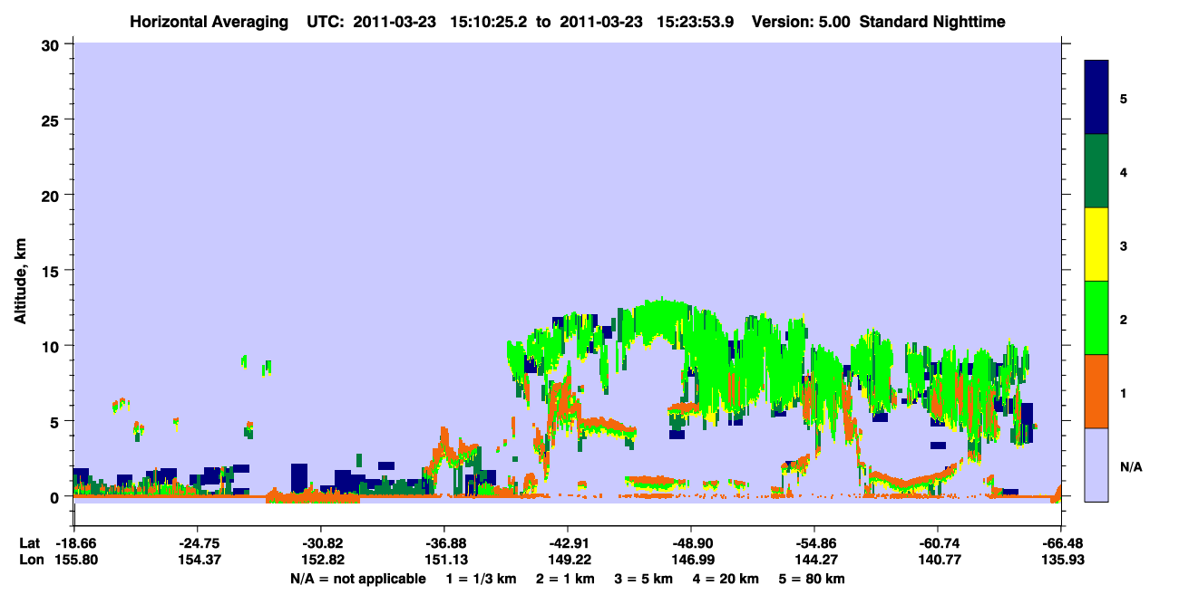Click the 'Altitude, km' axis label

click(x=20, y=283)
